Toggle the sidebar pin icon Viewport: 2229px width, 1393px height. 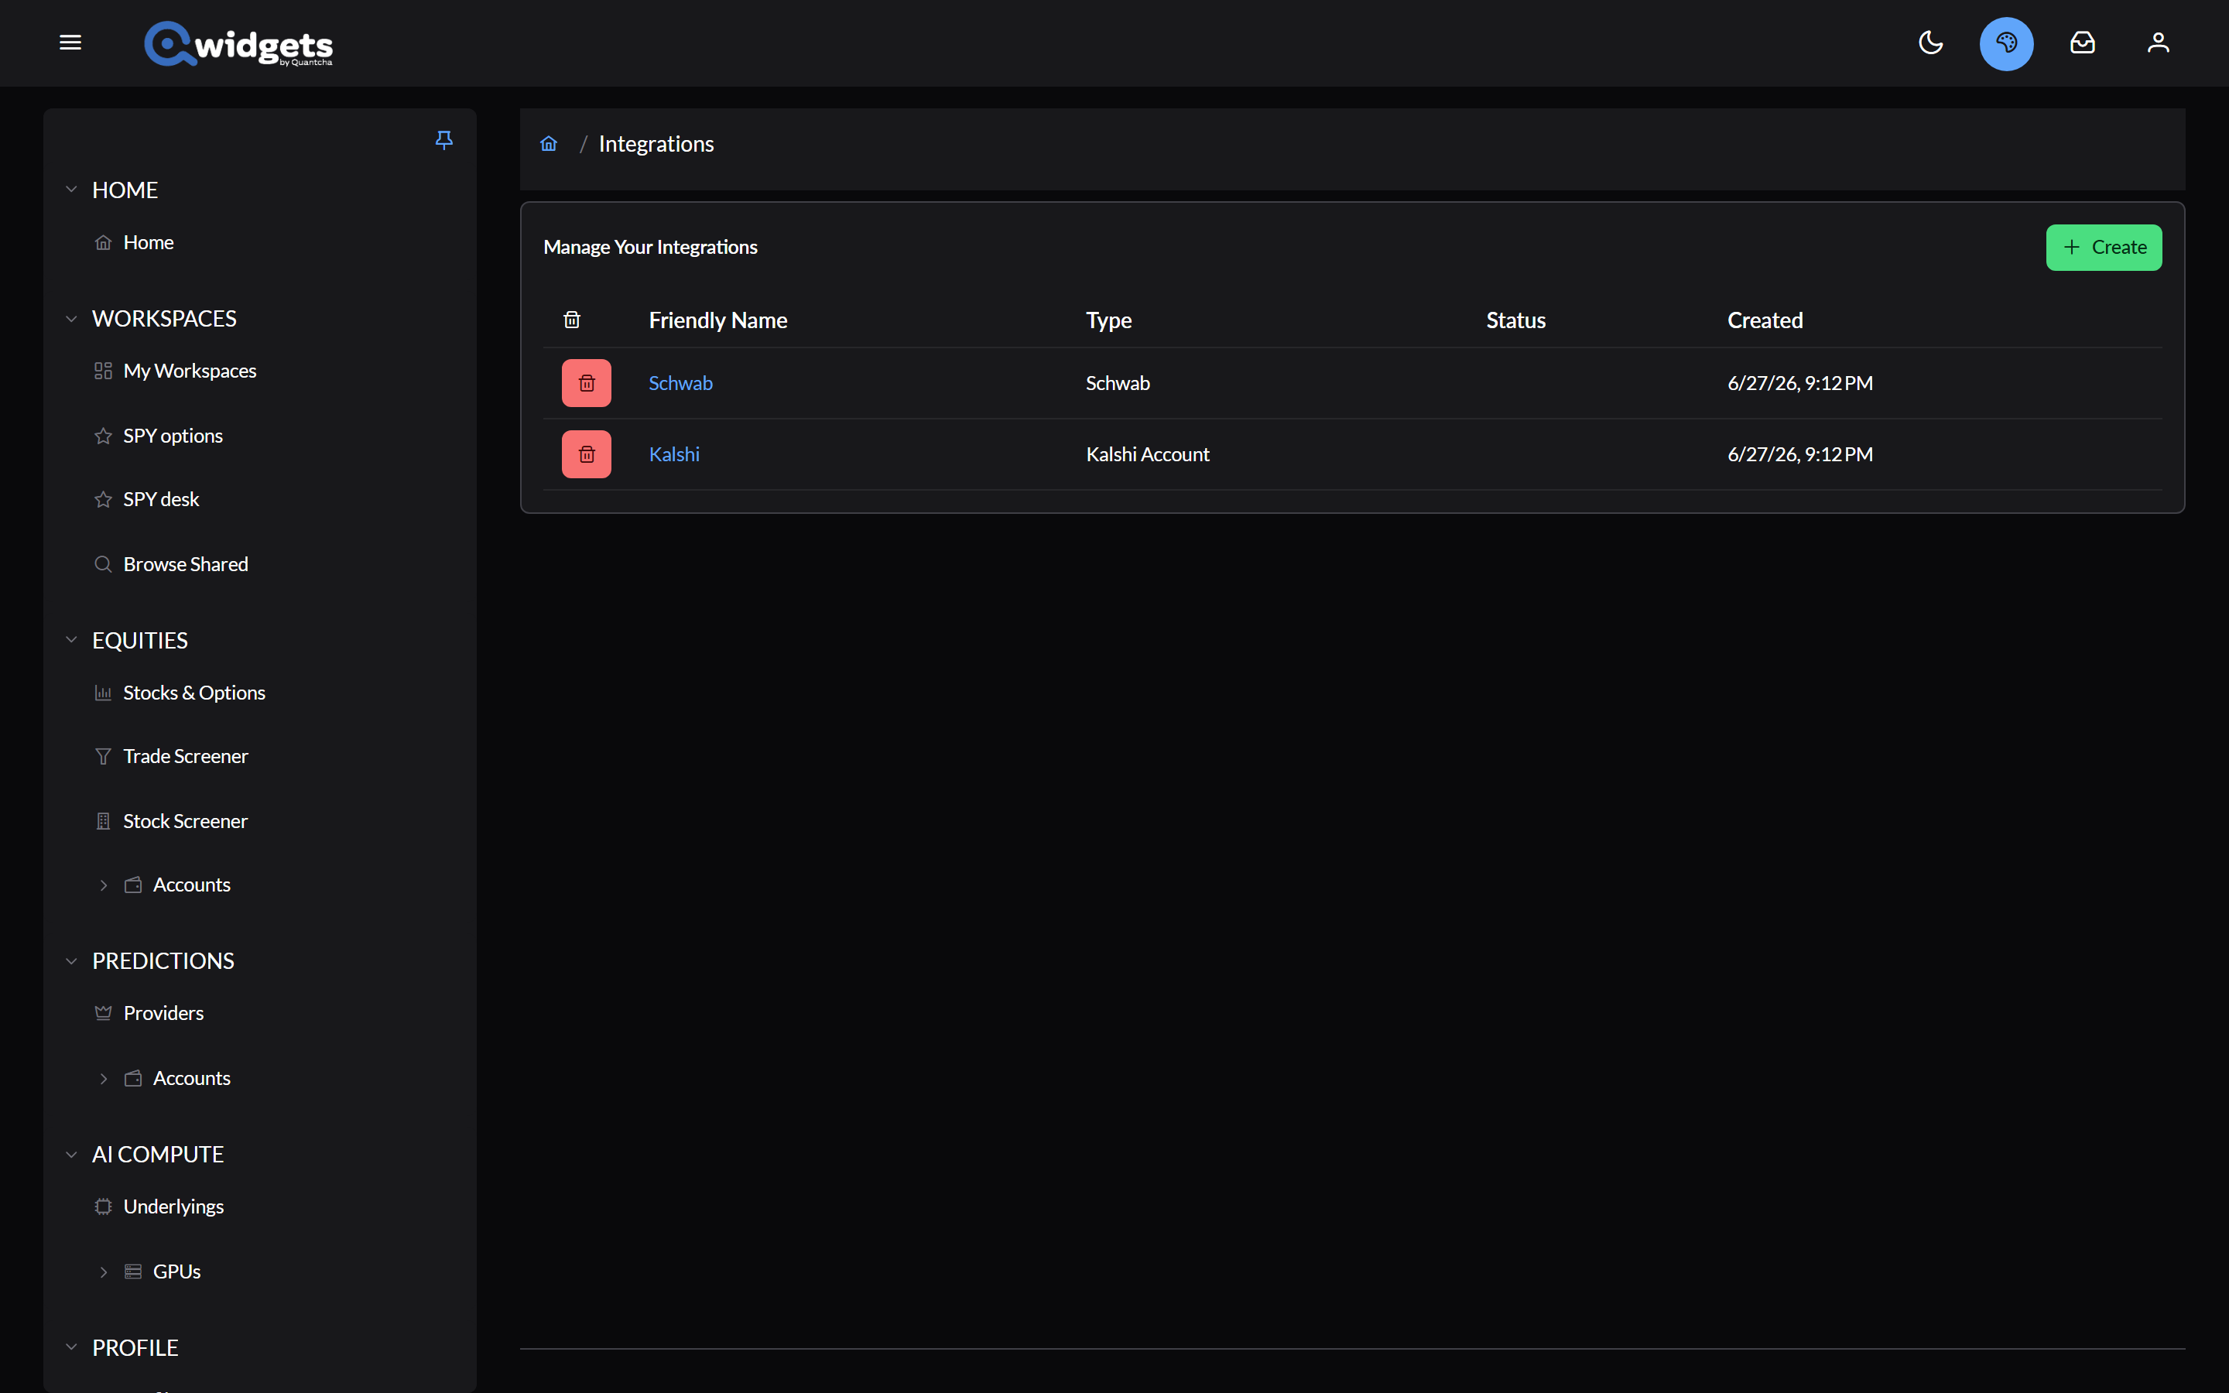point(444,140)
